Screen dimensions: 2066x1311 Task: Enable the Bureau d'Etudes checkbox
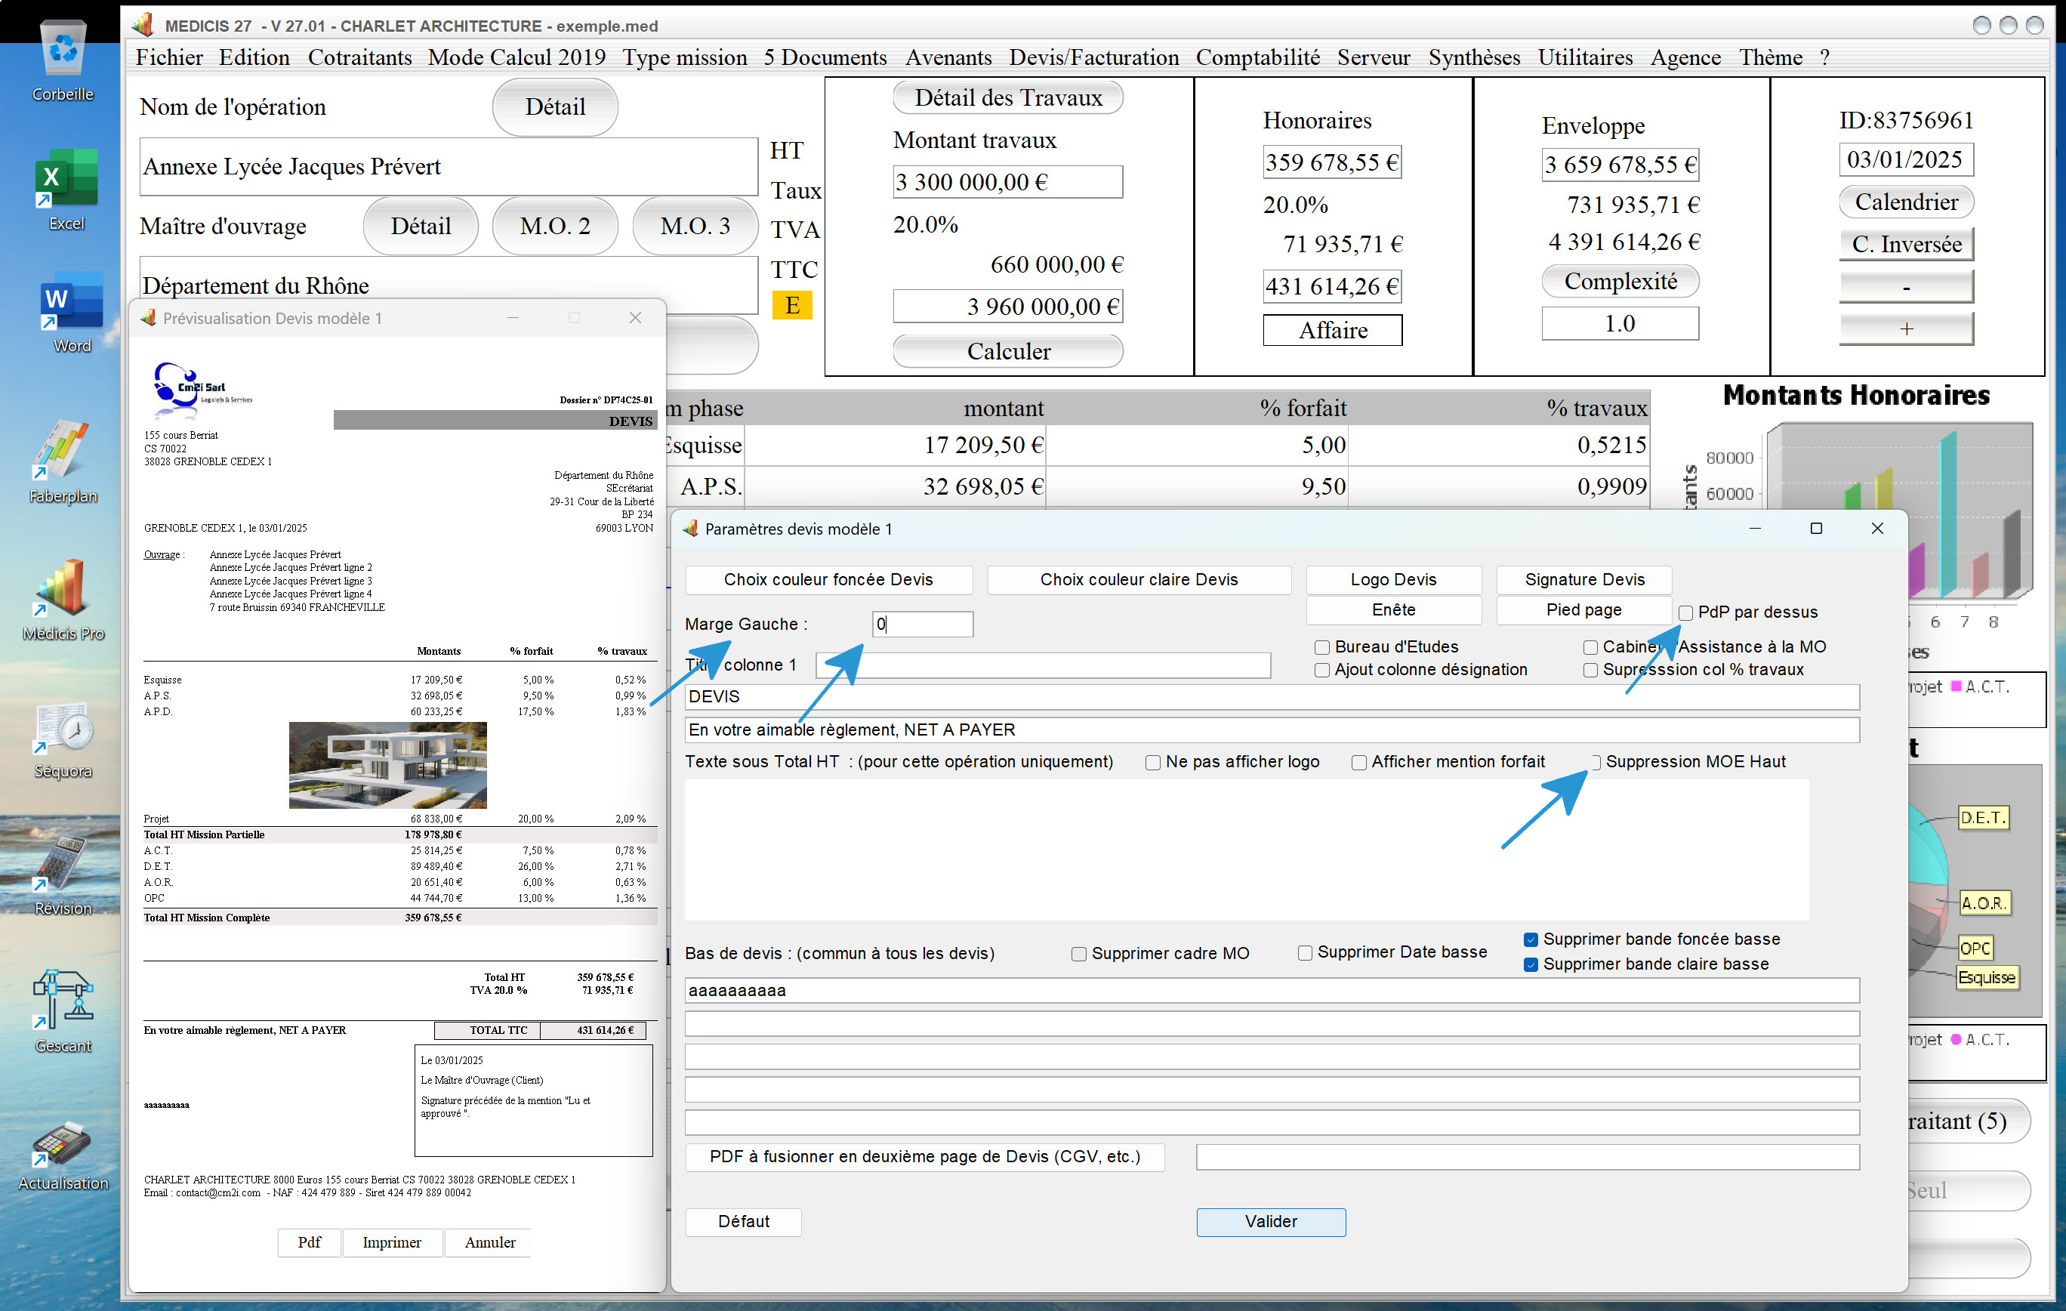[x=1322, y=648]
